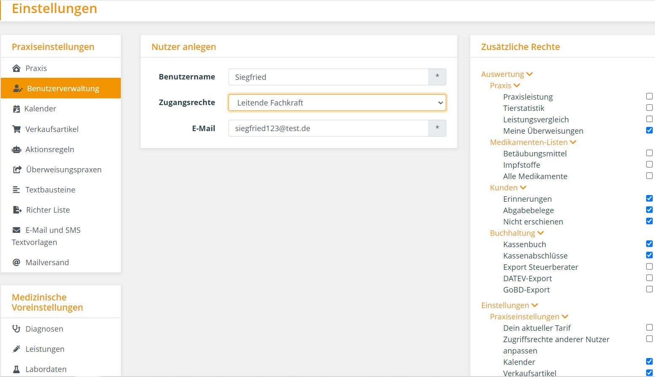This screenshot has width=655, height=377.
Task: Click the calendar icon beside Kalender
Action: point(16,109)
